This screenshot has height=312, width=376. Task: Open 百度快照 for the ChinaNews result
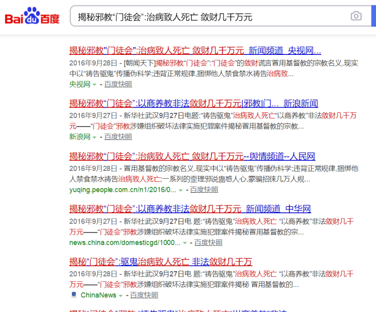[x=144, y=295]
